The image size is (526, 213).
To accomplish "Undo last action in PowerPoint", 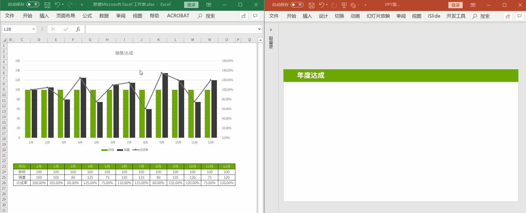I will (321, 5).
